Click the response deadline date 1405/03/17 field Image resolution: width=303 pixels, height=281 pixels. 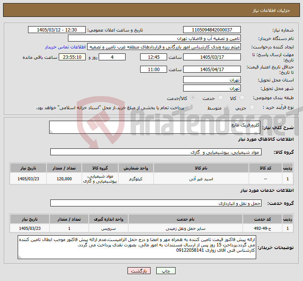pyautogui.click(x=212, y=57)
